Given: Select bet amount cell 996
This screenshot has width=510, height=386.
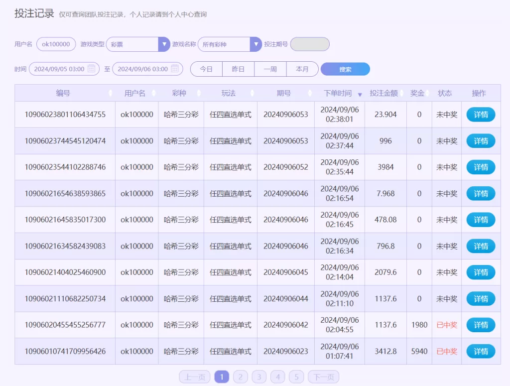Looking at the screenshot, I should click(385, 141).
